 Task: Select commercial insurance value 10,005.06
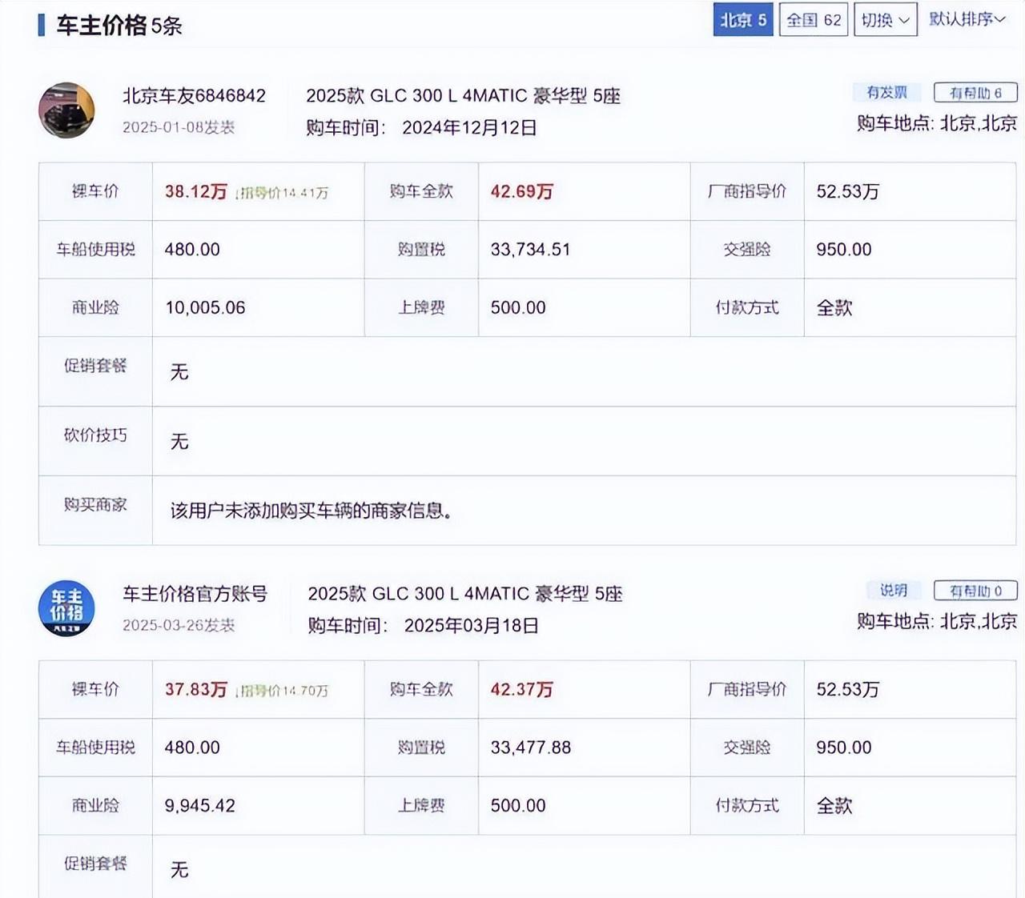(205, 308)
